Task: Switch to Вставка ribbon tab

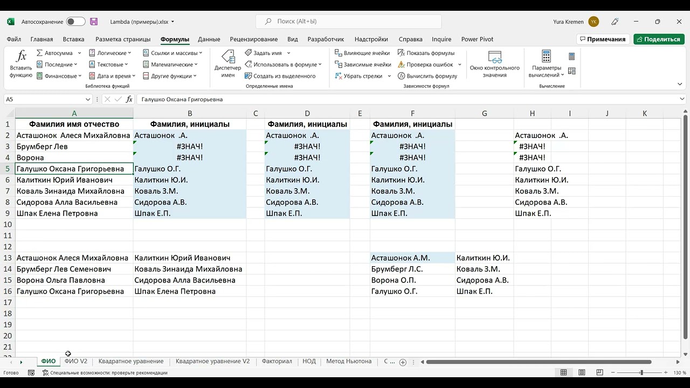Action: pos(73,39)
